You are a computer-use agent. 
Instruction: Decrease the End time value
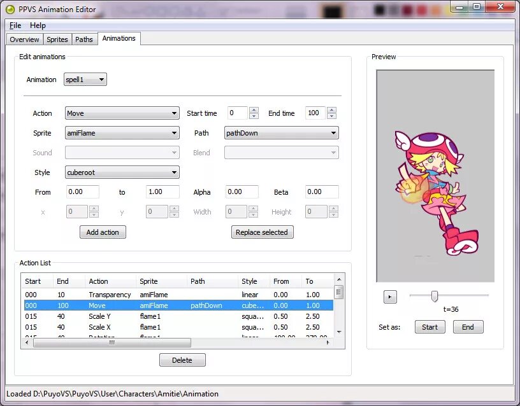point(331,116)
